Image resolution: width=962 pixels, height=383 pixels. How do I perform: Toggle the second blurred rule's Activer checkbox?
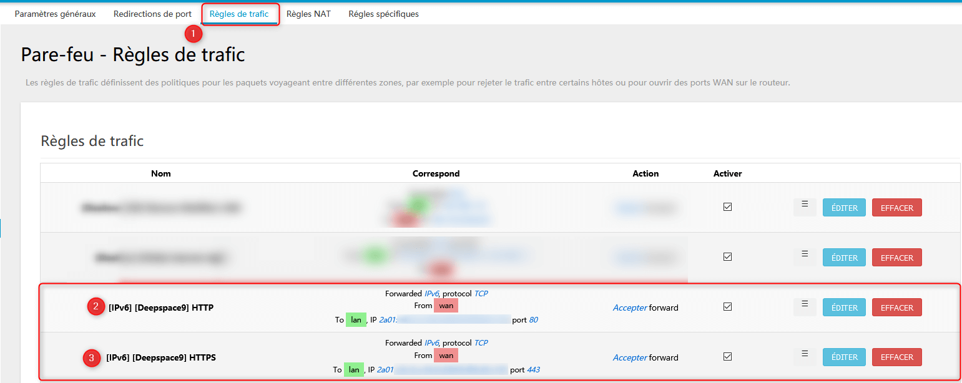point(727,256)
